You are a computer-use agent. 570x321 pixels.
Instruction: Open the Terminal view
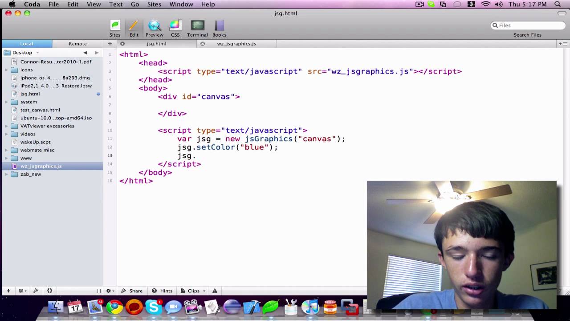[x=197, y=29]
